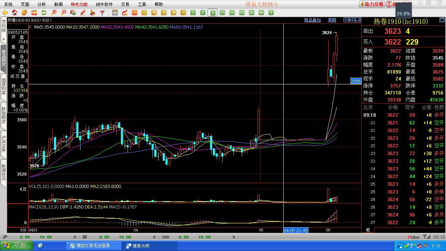The image size is (446, 251).
Task: Select the 60-minute period button
Action: point(241,13)
